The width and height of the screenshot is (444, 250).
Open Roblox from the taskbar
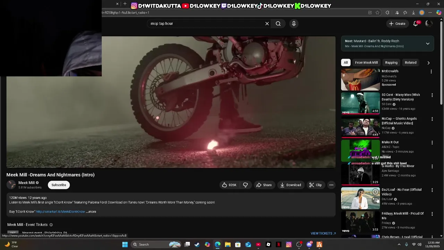268,244
